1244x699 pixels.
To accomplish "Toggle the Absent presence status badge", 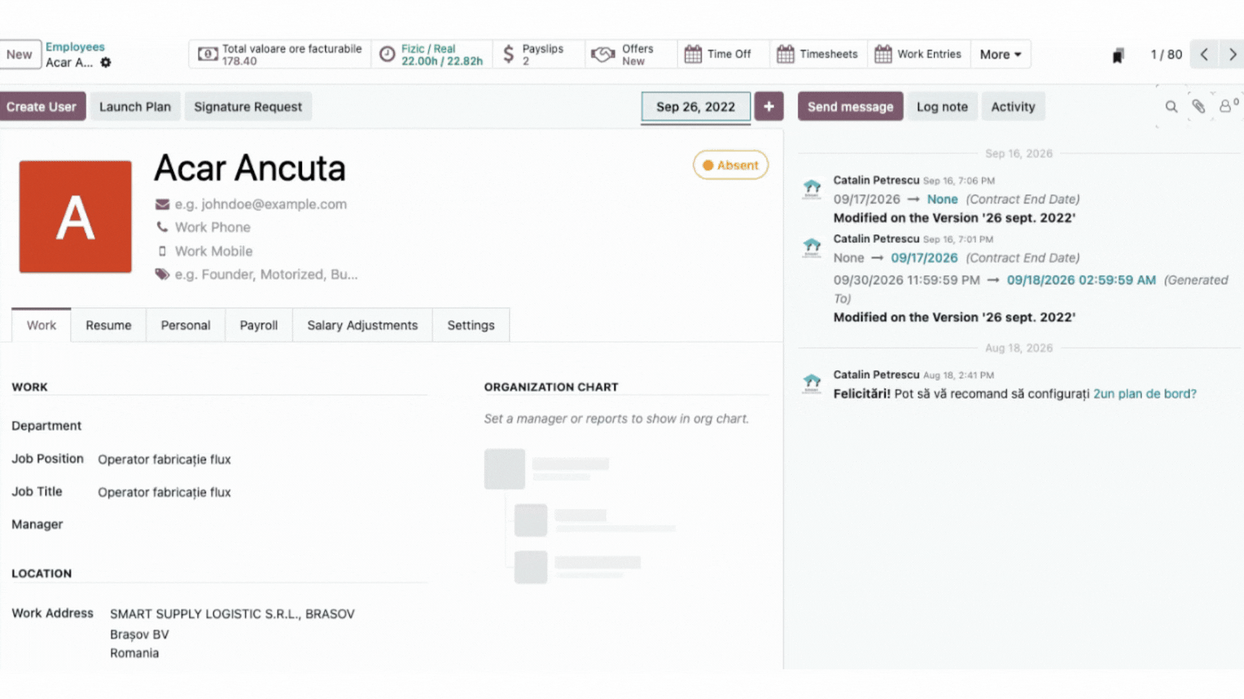I will [x=730, y=165].
